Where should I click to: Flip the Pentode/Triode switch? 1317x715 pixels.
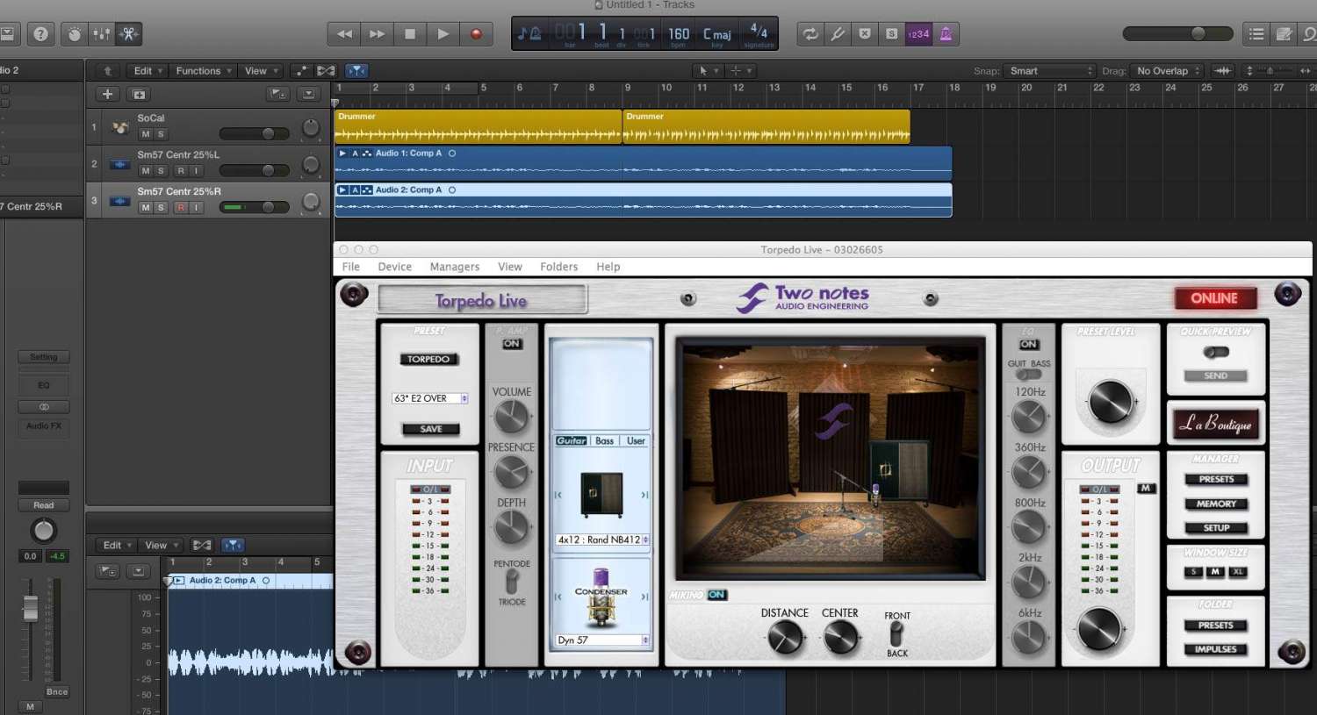(512, 583)
